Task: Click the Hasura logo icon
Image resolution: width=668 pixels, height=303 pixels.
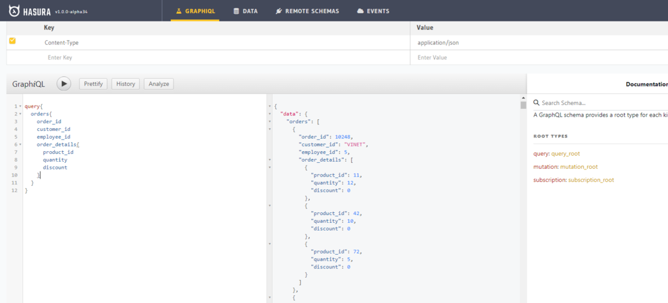Action: point(14,10)
